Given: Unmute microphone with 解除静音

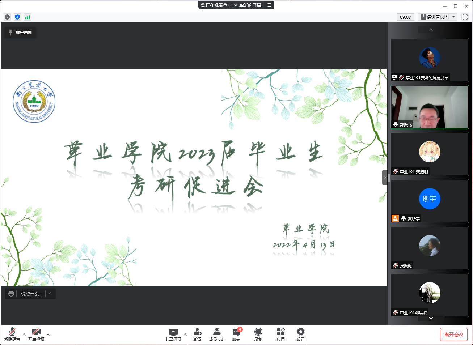Looking at the screenshot, I should (12, 334).
